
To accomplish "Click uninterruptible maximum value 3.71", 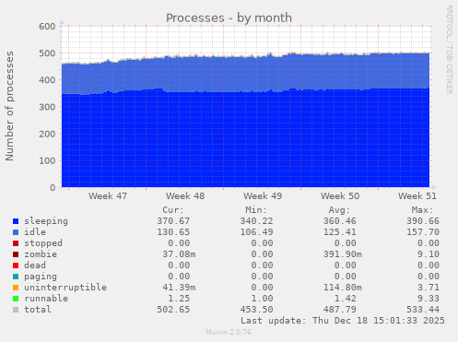I will 429,288.
